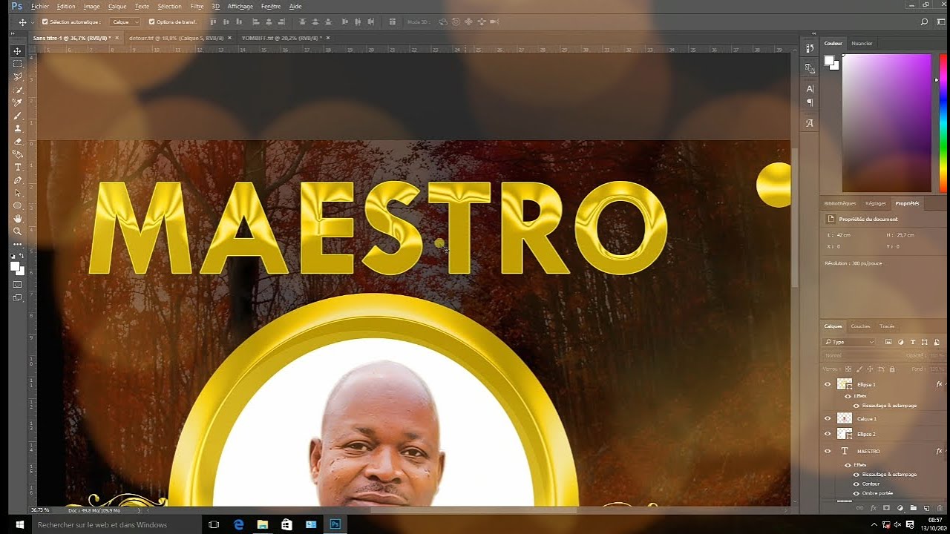Open the Calque auto-select dropdown
Screen dimensions: 950x534
click(125, 22)
